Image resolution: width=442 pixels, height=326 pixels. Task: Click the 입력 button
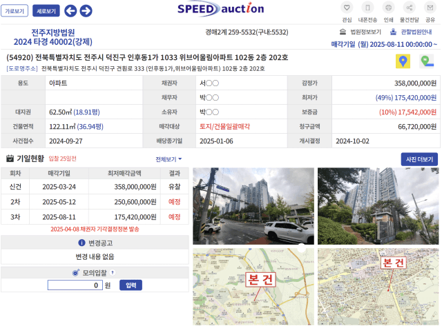click(131, 285)
